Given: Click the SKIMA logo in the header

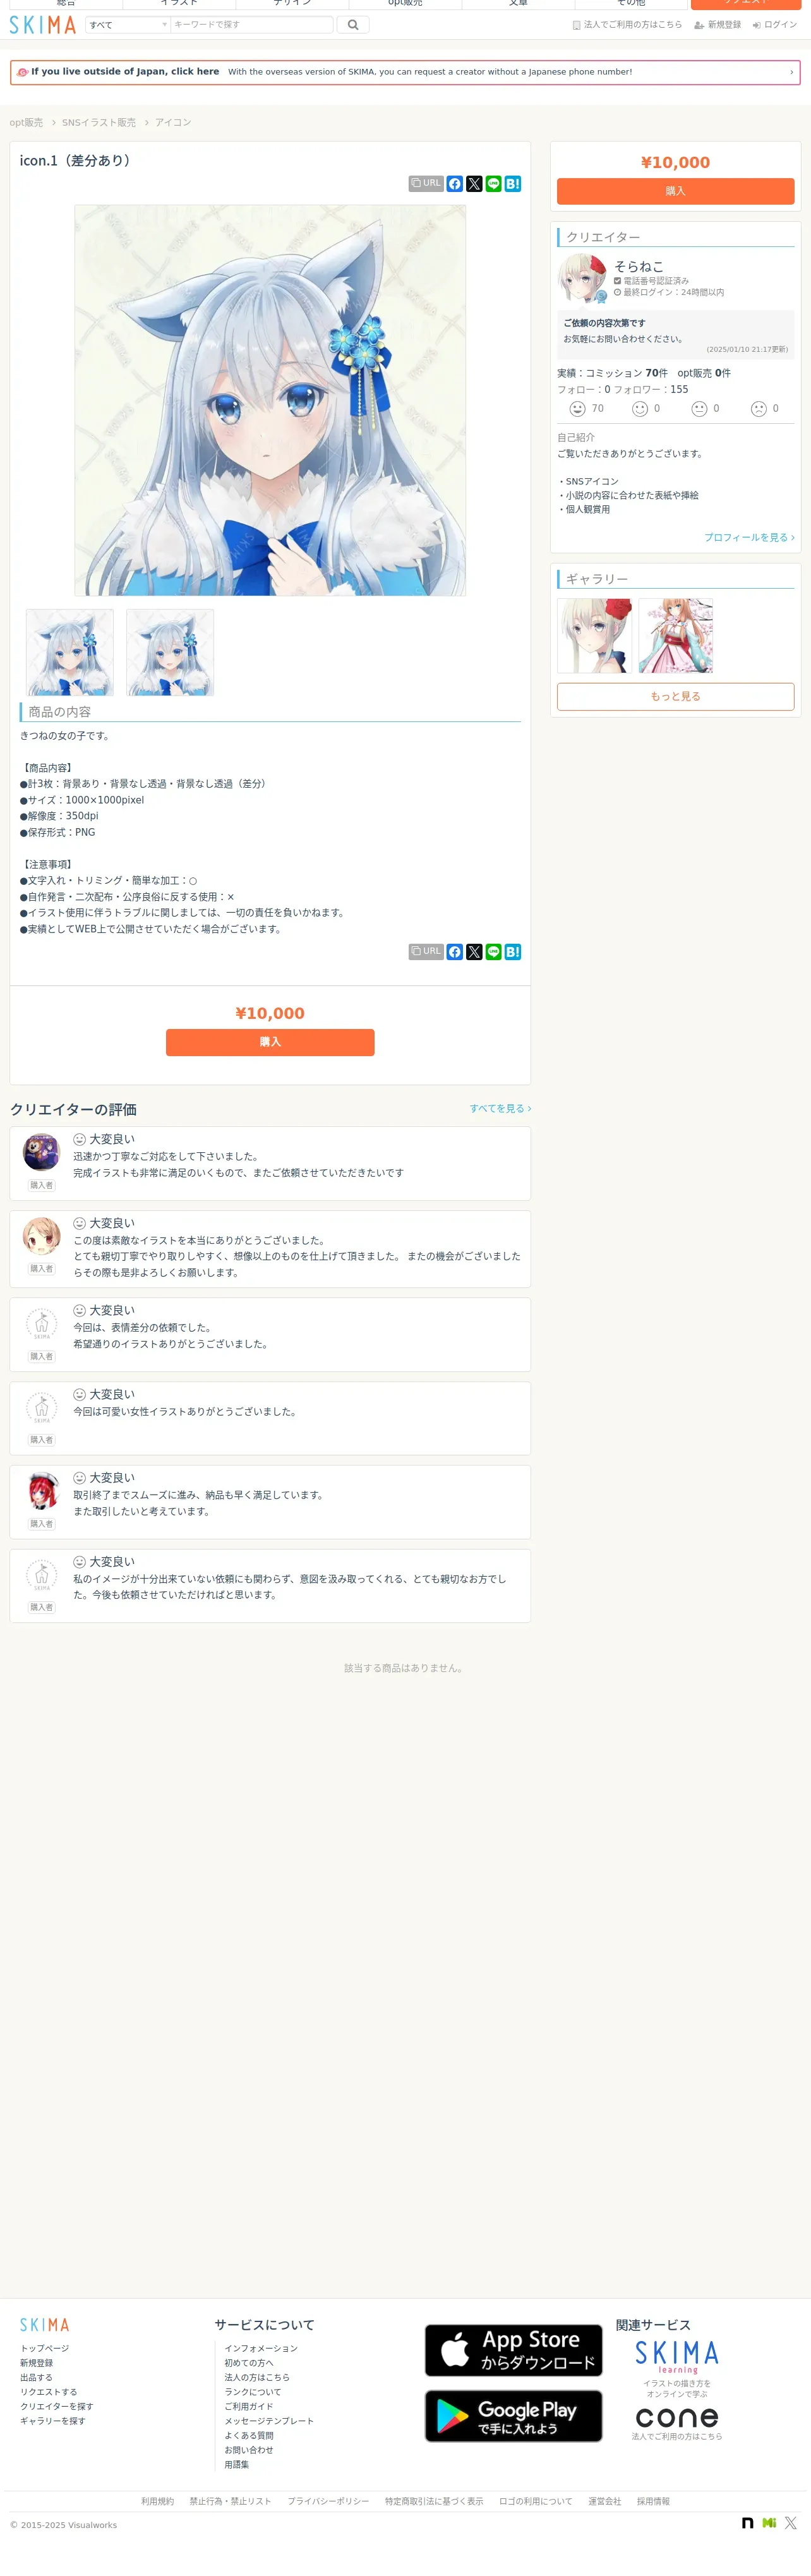Looking at the screenshot, I should [x=43, y=25].
